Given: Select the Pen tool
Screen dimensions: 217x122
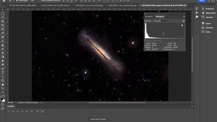Looking at the screenshot, I should coord(2,68).
